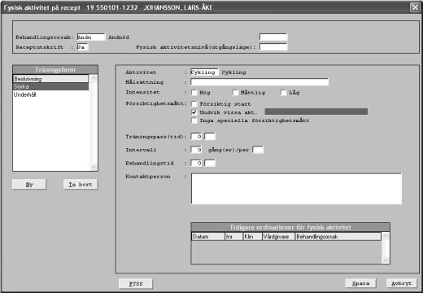The width and height of the screenshot is (423, 293).
Task: Click the Avbryt button
Action: click(401, 283)
